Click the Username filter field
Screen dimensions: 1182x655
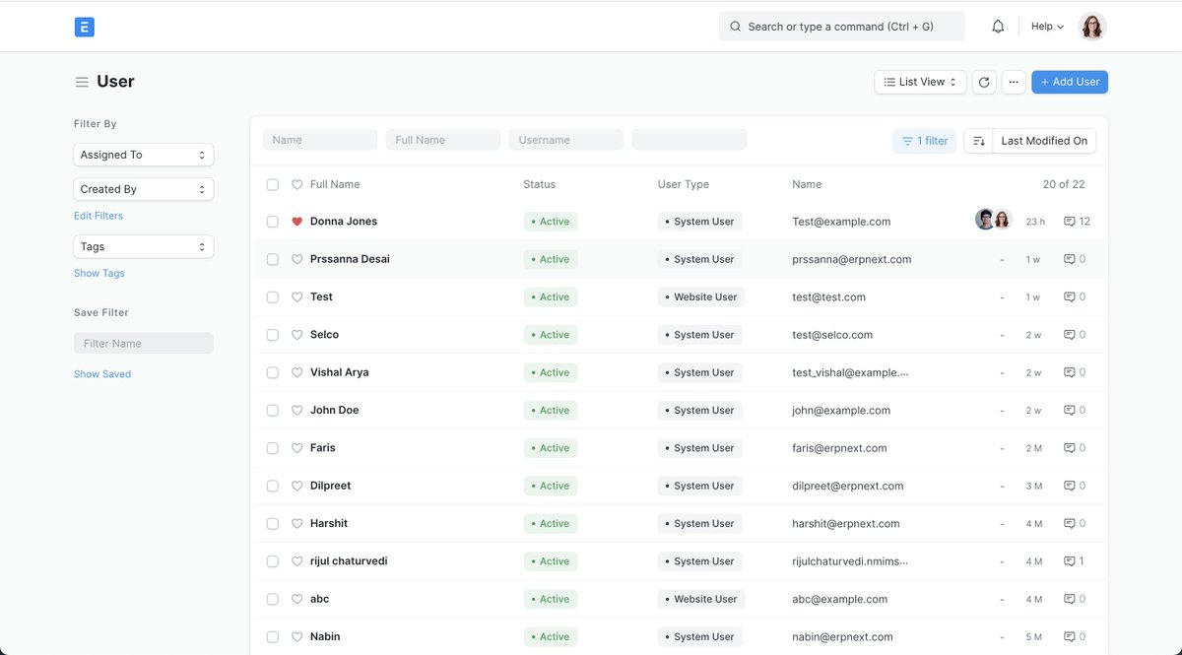pyautogui.click(x=566, y=140)
